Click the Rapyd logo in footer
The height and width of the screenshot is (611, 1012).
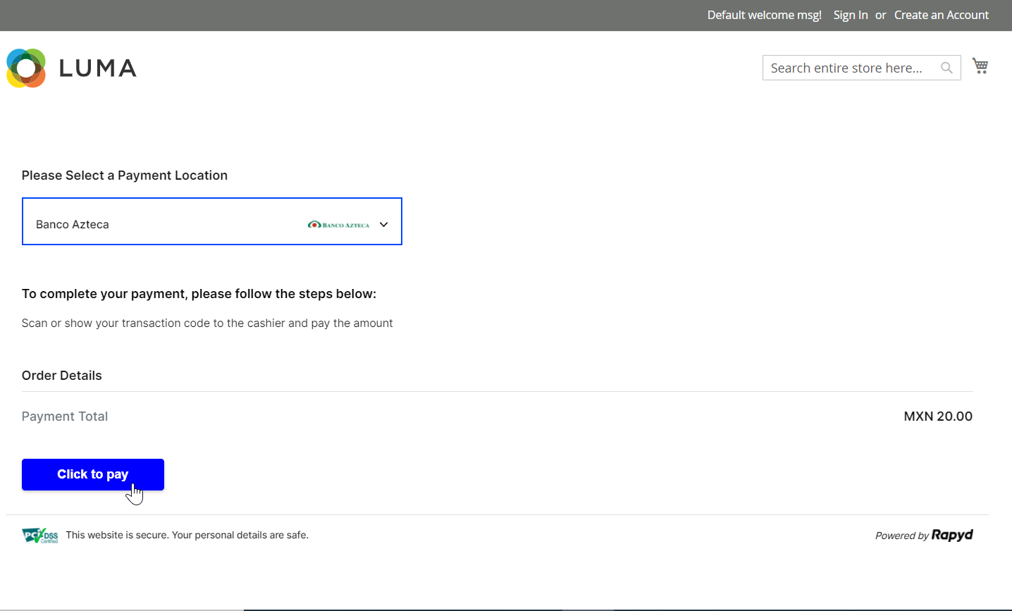[952, 535]
